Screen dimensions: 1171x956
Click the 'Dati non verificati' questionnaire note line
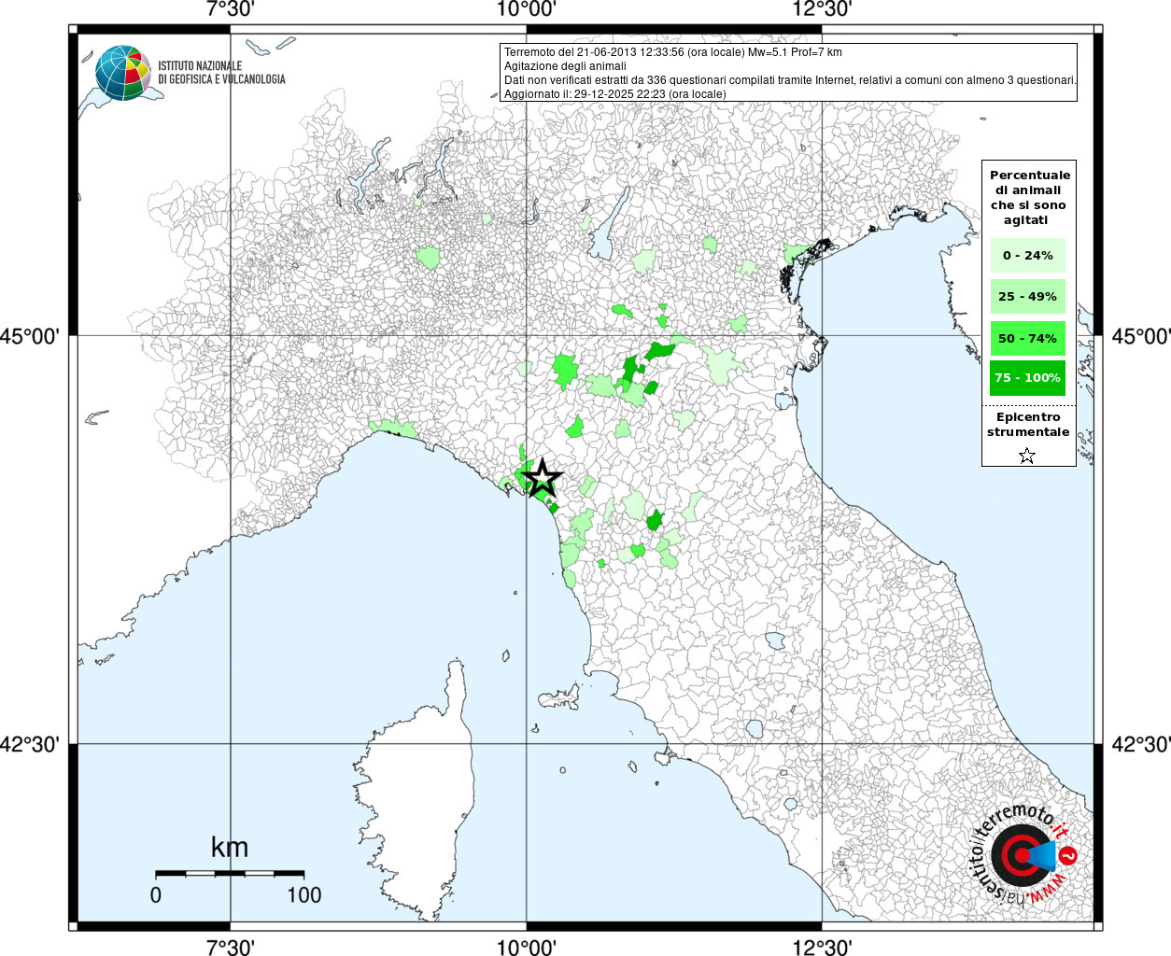tap(790, 80)
